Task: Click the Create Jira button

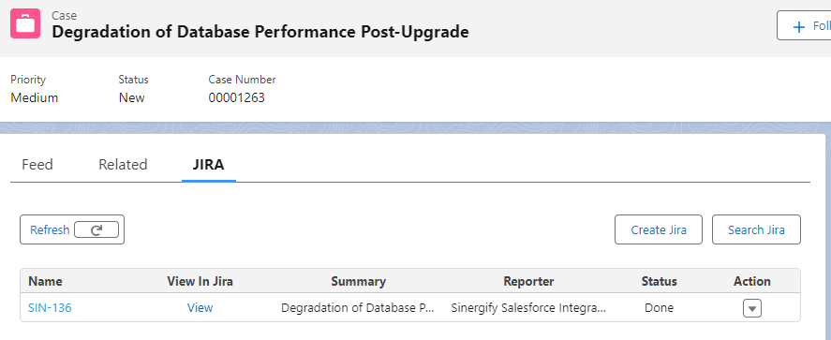Action: pos(659,229)
